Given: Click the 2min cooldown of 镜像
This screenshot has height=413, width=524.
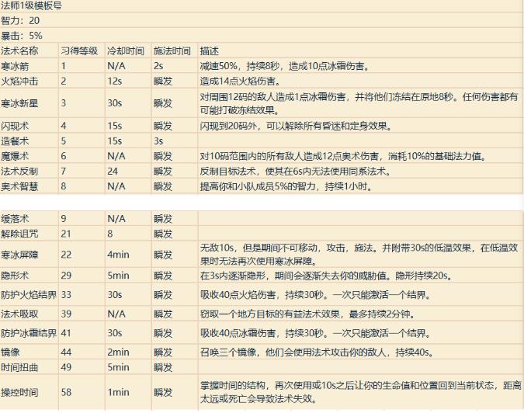Looking at the screenshot, I should coord(118,352).
